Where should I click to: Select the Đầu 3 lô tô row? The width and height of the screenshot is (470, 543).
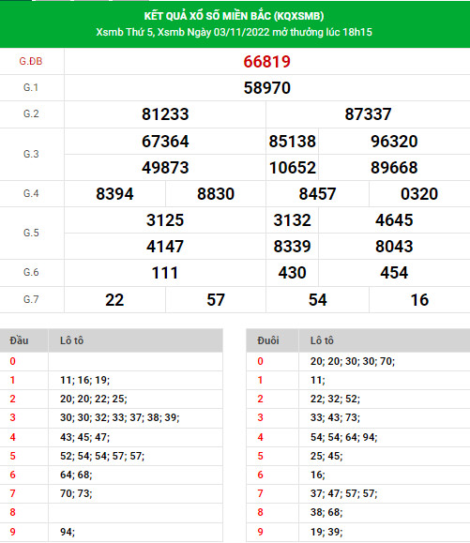point(112,417)
